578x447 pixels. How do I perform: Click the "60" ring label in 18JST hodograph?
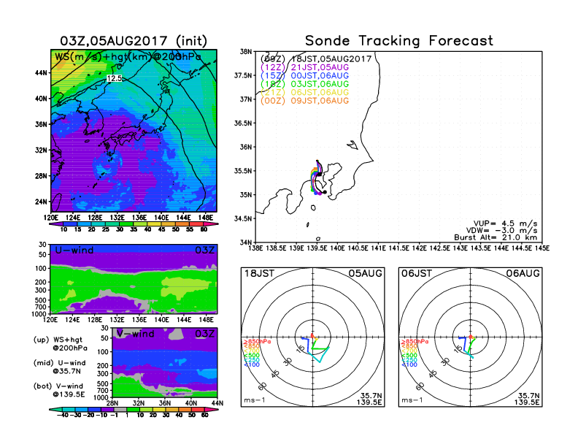coord(263,386)
